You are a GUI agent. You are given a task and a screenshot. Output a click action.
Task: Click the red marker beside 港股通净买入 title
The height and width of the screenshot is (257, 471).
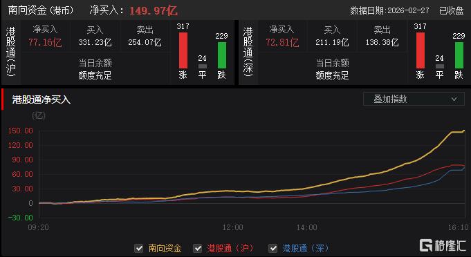(3, 99)
